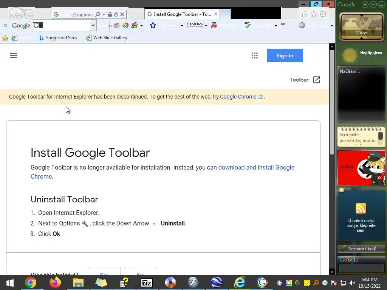387x290 pixels.
Task: Open Google Earth from the taskbar
Action: point(217,282)
